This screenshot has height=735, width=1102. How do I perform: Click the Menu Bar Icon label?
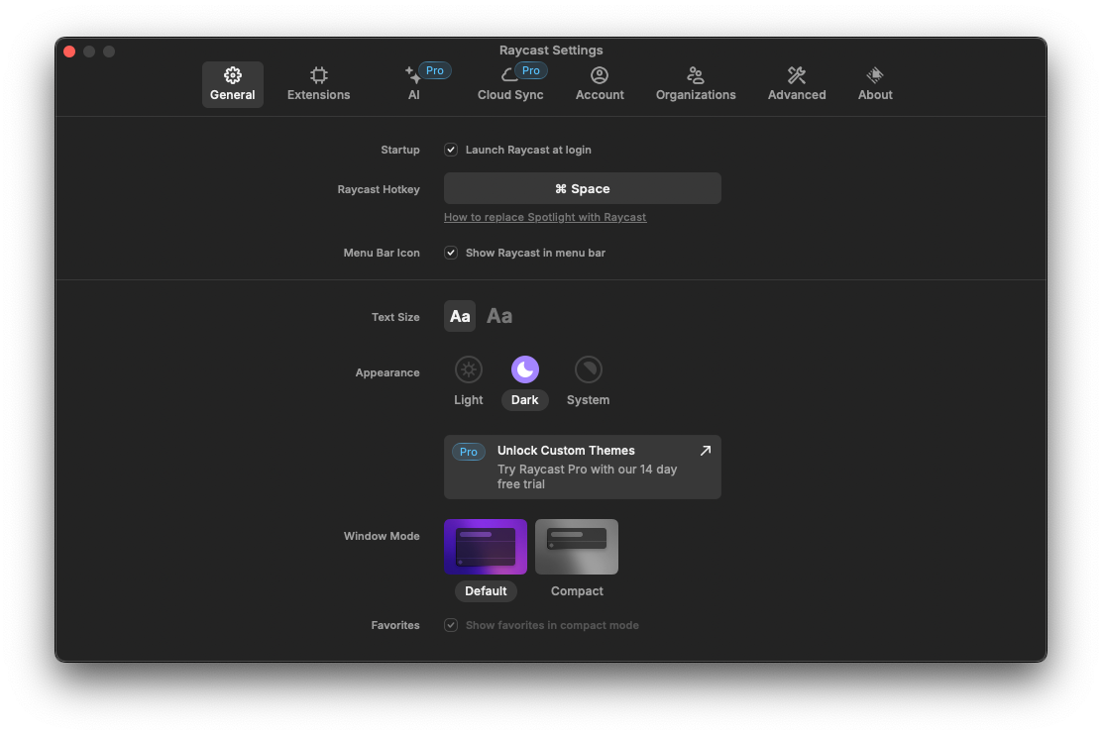(381, 253)
